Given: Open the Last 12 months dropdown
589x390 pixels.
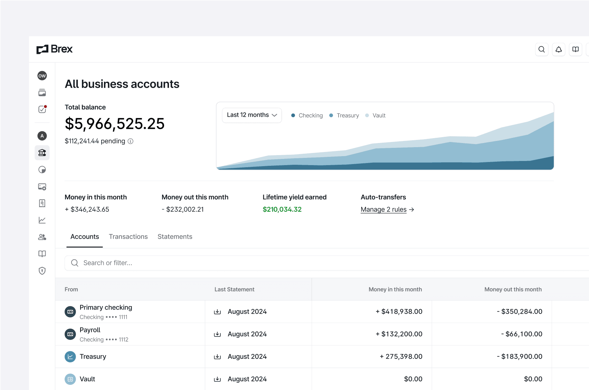Looking at the screenshot, I should click(x=251, y=115).
